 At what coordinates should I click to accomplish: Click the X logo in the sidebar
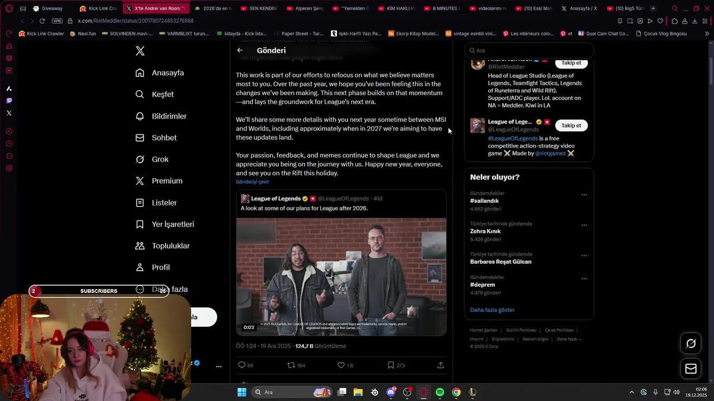140,51
